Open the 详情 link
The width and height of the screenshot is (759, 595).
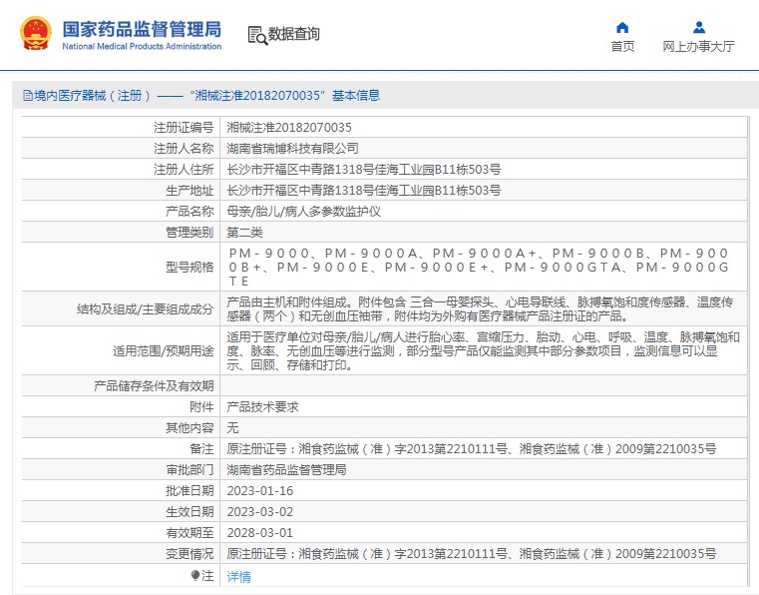(238, 577)
